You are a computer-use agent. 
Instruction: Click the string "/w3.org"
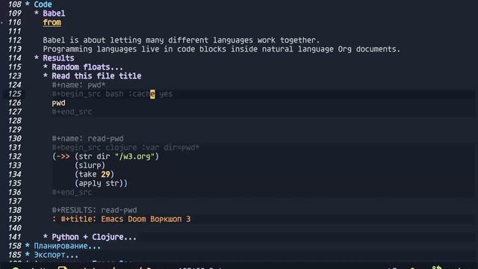tap(134, 157)
